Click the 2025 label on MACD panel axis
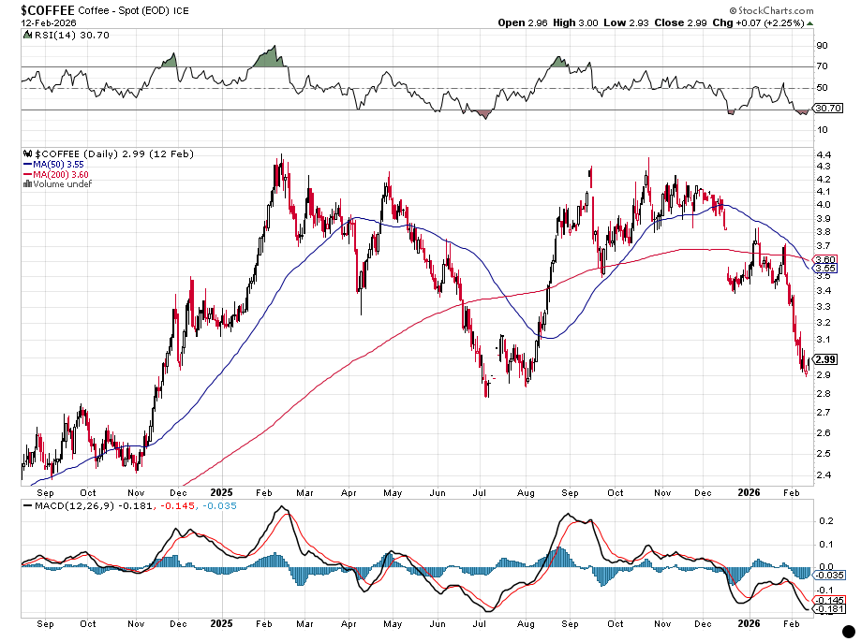Image resolution: width=861 pixels, height=642 pixels. (x=222, y=622)
